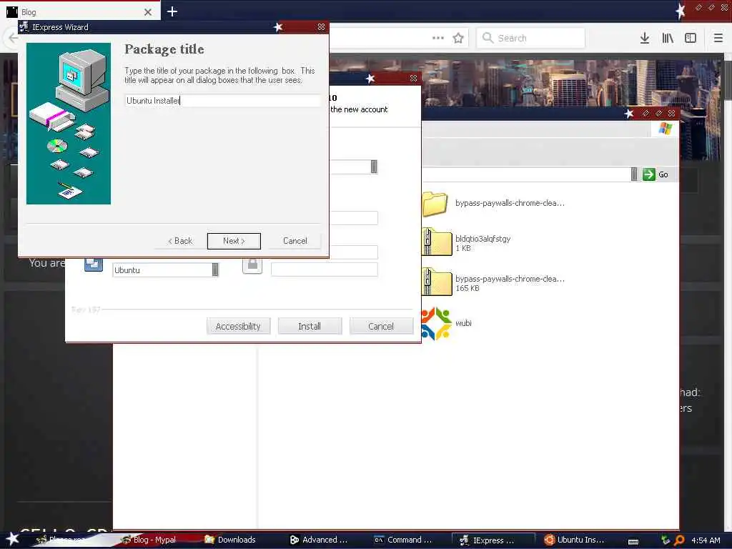
Task: Click Next in the IExpress Wizard
Action: coord(234,241)
